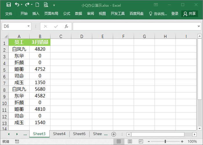Image resolution: width=203 pixels, height=145 pixels.
Task: Select column B header
Action: (x=40, y=36)
